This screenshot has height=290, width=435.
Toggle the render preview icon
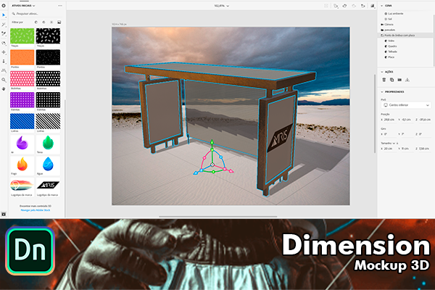373,6
